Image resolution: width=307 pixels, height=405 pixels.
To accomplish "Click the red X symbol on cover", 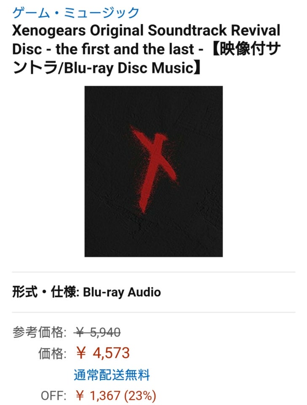I will point(154,169).
